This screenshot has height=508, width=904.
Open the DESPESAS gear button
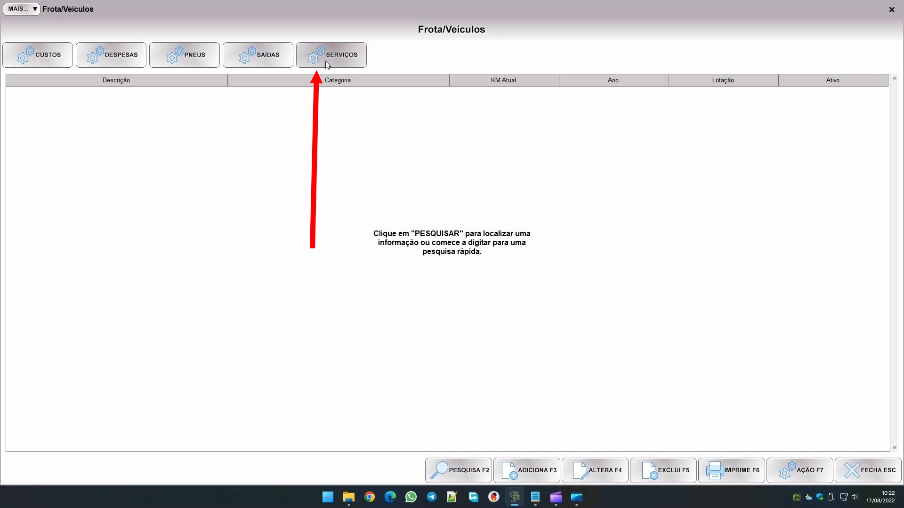(x=111, y=55)
